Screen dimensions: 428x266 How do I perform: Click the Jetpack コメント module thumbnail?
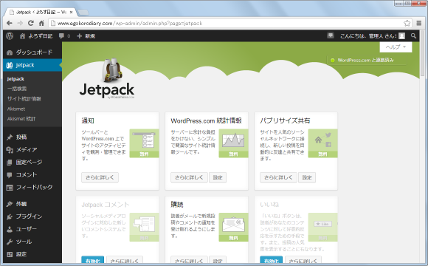(x=144, y=227)
